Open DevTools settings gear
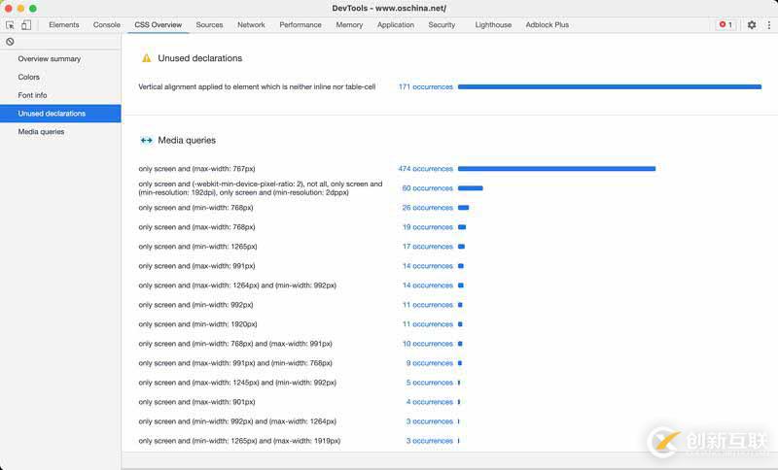Screen dimensions: 778x470 752,25
